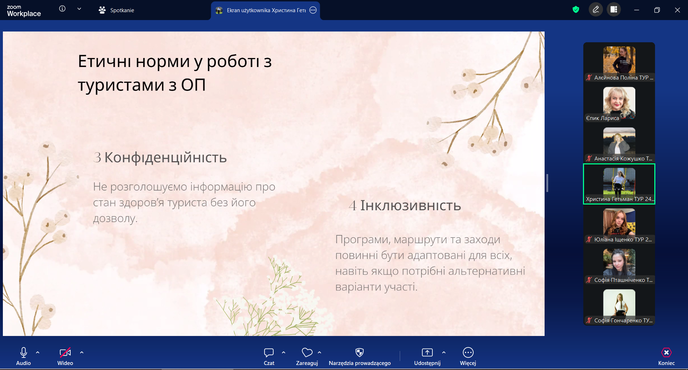Select Єпик Лариса participant thumbnail
Screen dimensions: 688x370
(619, 104)
